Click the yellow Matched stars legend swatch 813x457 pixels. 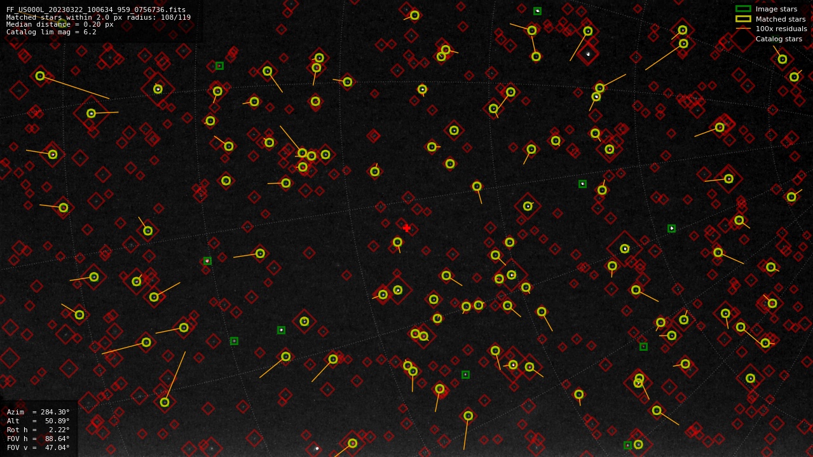pyautogui.click(x=743, y=19)
